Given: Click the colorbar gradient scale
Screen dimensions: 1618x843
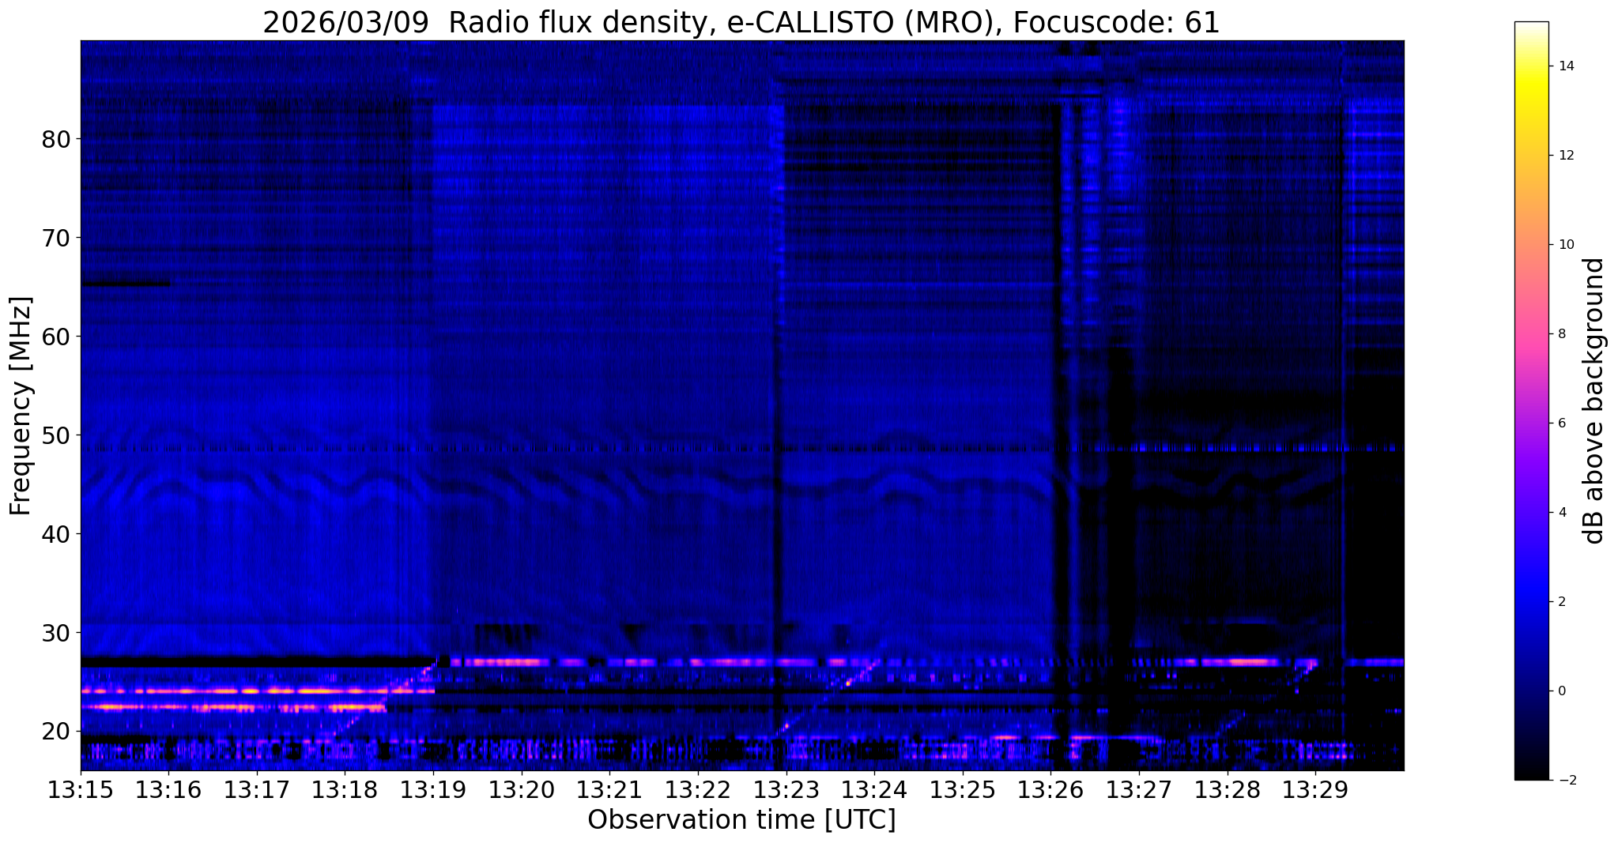Looking at the screenshot, I should (1531, 401).
